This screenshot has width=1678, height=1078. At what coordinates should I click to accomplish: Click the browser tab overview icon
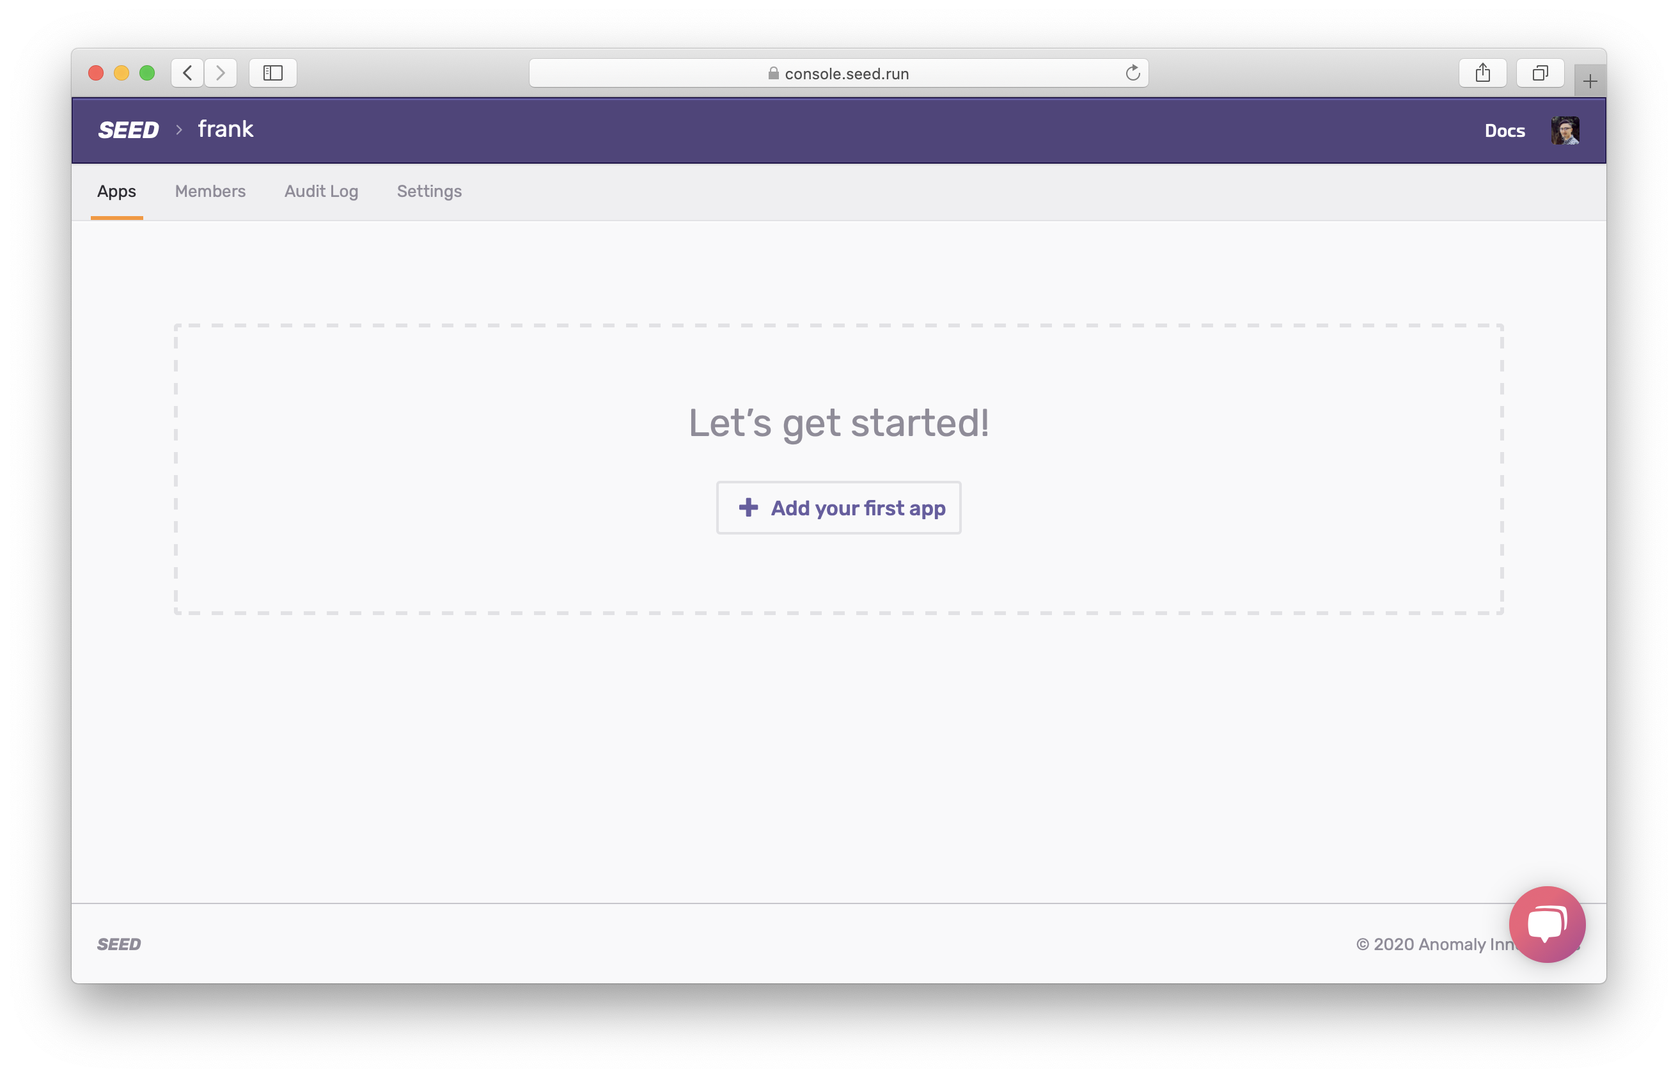pyautogui.click(x=1539, y=74)
